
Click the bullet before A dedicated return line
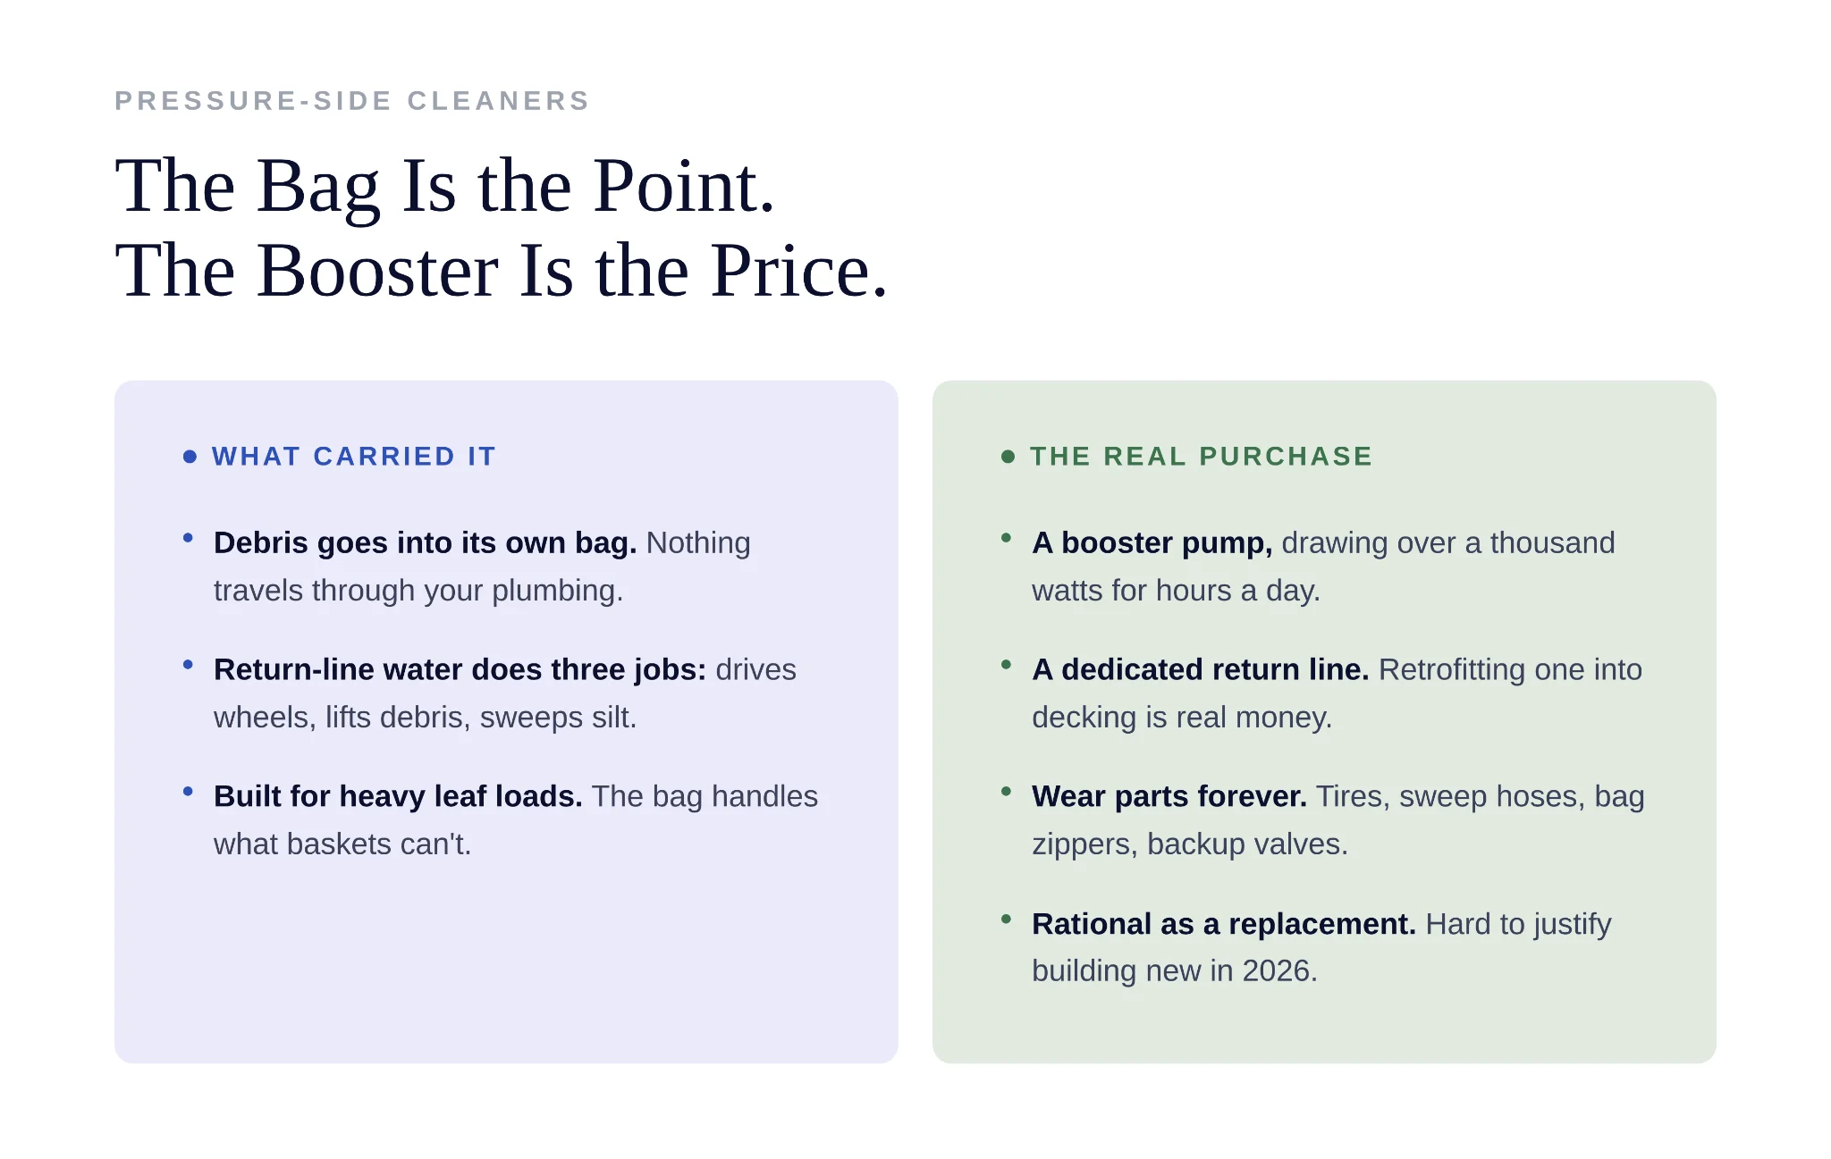click(1006, 665)
